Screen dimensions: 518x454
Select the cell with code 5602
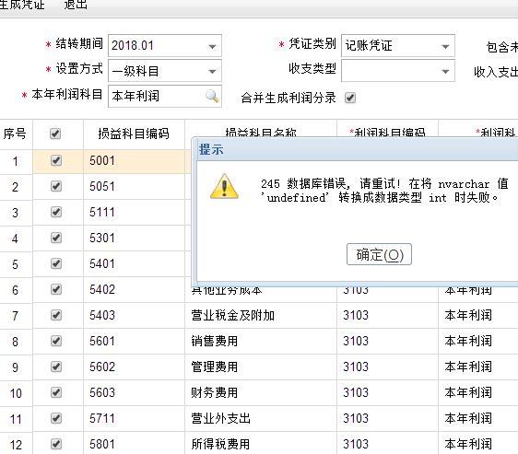[x=134, y=367]
